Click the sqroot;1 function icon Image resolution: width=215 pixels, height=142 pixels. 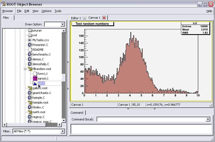35,78
